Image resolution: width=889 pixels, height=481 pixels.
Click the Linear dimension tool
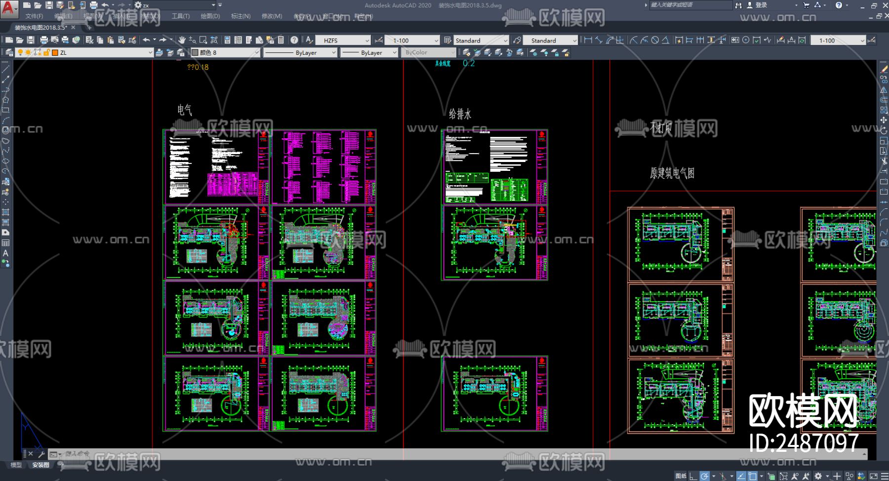(x=588, y=40)
